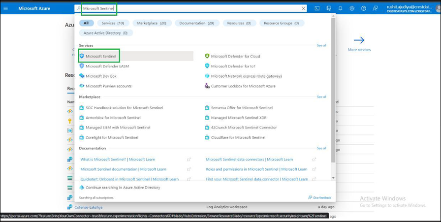This screenshot has width=441, height=222.
Task: Clear the search box with the X
Action: [304, 8]
